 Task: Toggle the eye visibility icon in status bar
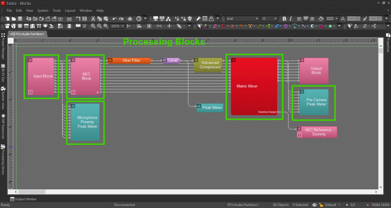point(314,205)
